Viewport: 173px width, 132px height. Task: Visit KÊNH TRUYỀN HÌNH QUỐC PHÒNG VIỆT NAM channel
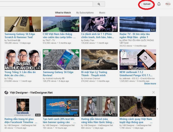137,42
